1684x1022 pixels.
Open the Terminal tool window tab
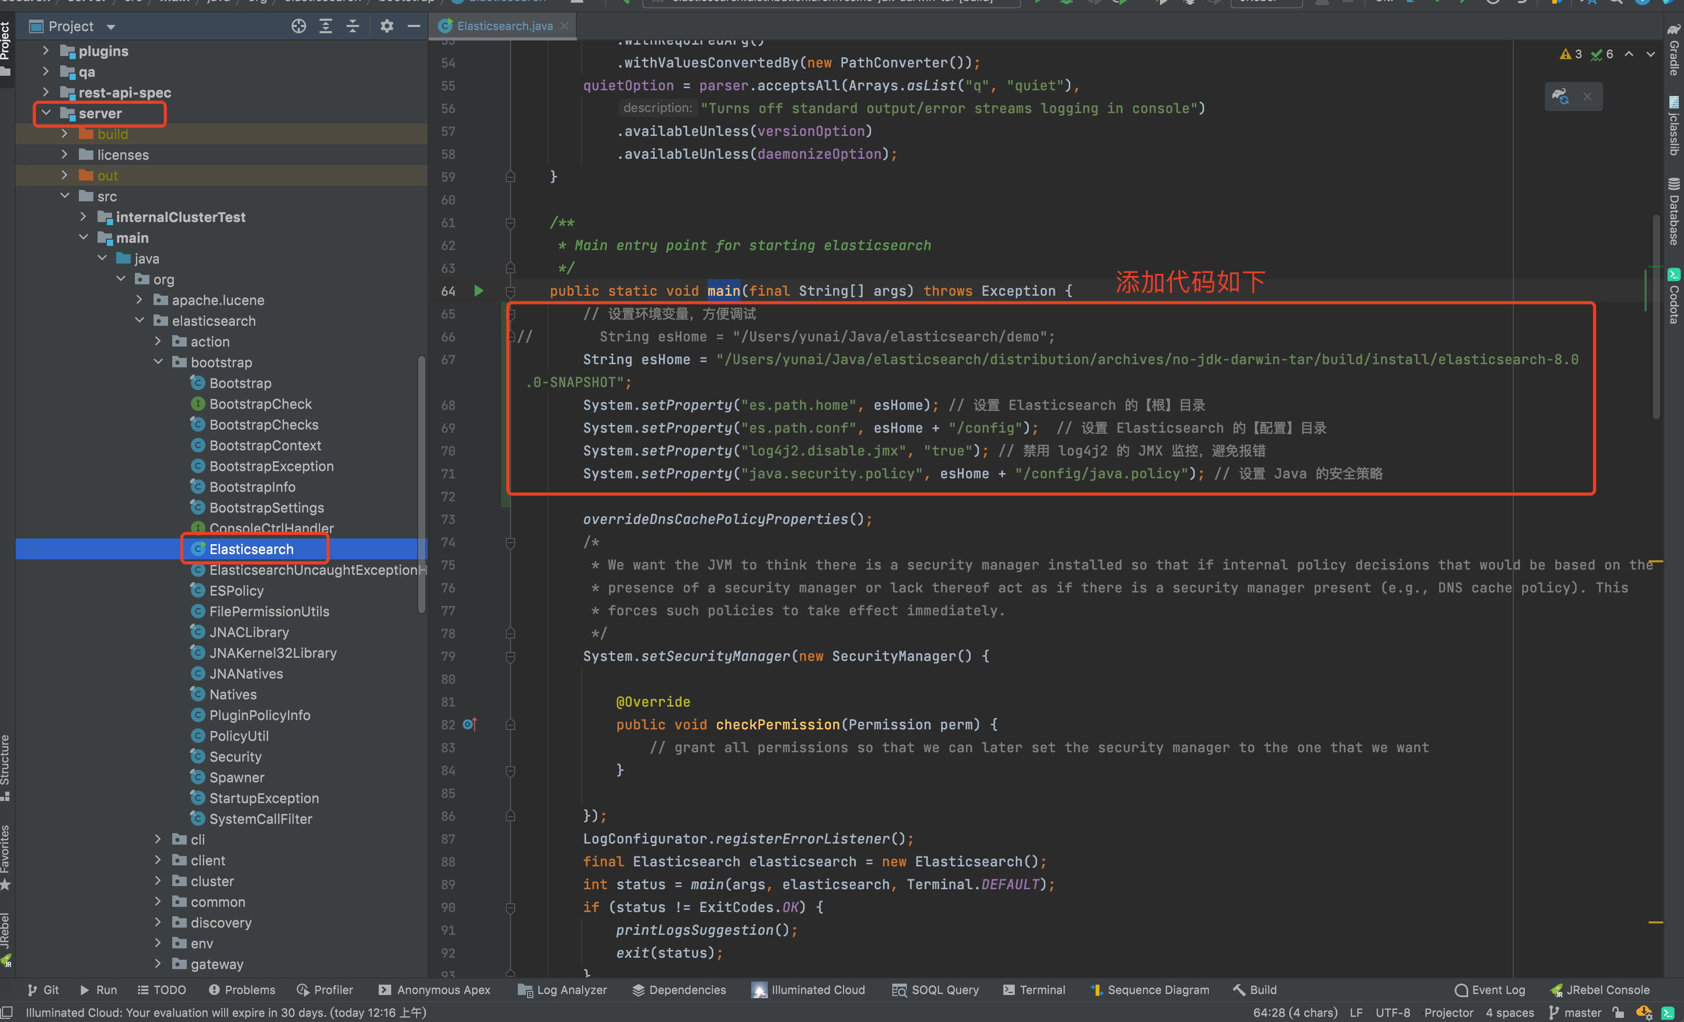1033,989
